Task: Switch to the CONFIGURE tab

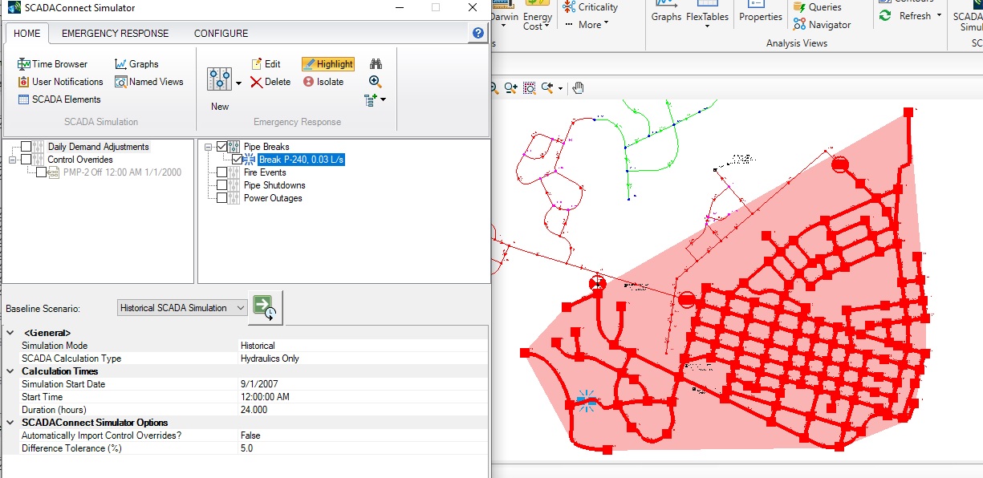Action: point(221,34)
